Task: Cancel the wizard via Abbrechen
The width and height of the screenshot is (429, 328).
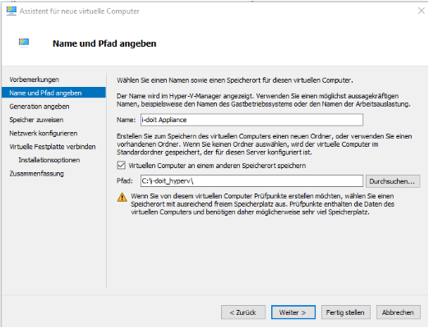Action: (x=399, y=312)
